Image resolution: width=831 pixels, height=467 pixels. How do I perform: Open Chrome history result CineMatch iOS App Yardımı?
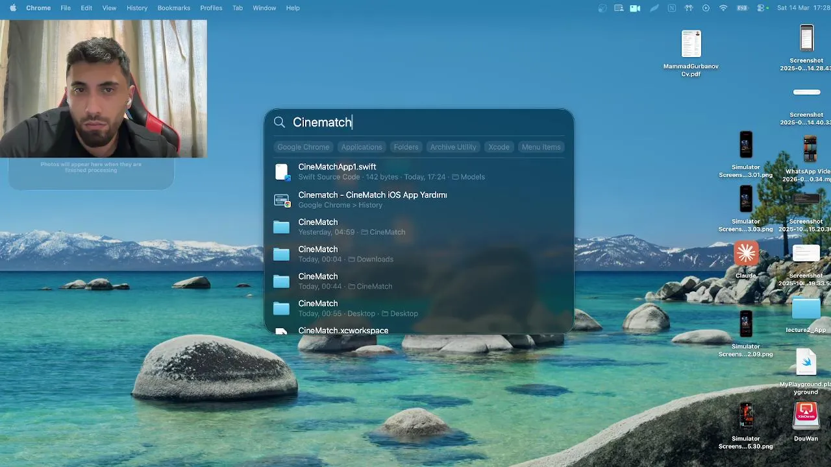419,199
